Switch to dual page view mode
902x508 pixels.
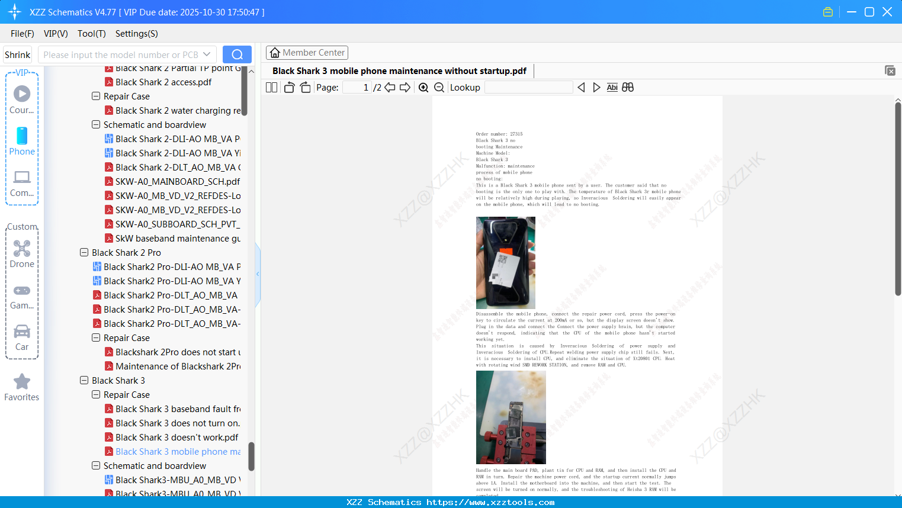[x=271, y=87]
